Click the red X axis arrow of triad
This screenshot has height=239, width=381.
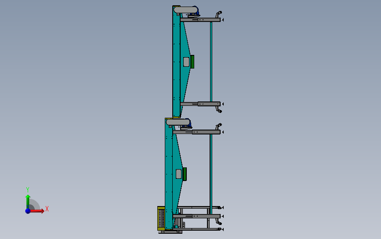pos(37,211)
